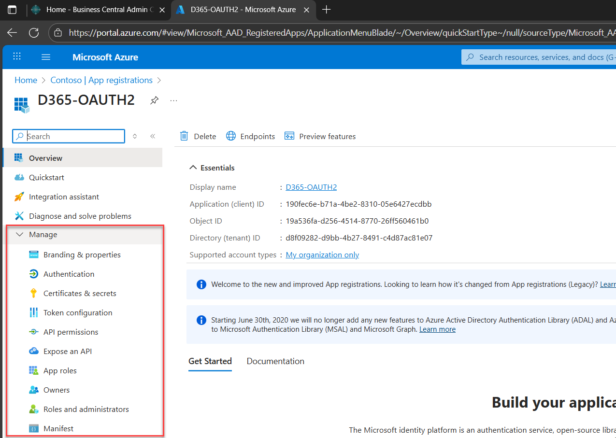Click Search resources, services, and docs box
This screenshot has height=438, width=616.
pos(539,57)
